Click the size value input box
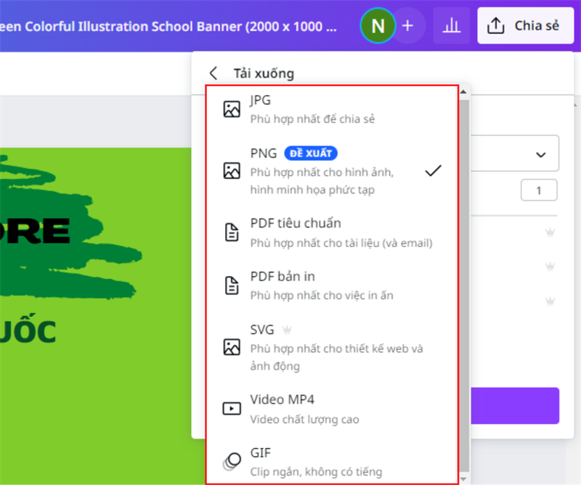Image resolution: width=581 pixels, height=485 pixels. pos(538,191)
